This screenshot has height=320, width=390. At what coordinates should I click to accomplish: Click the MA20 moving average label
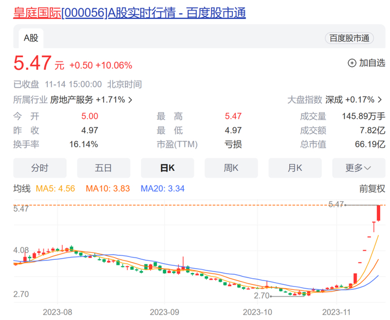[163, 188]
